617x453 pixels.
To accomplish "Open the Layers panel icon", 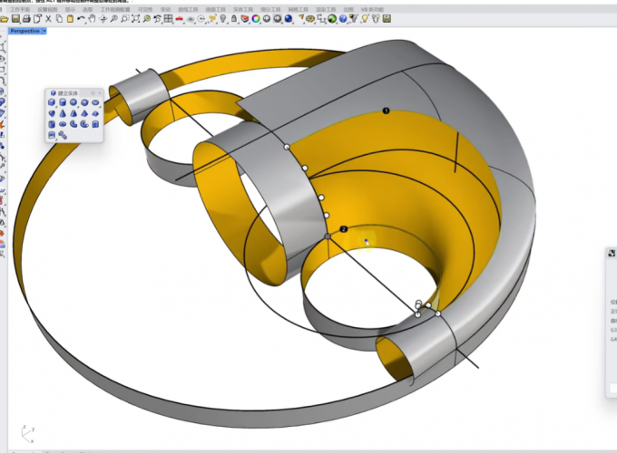I will click(245, 19).
